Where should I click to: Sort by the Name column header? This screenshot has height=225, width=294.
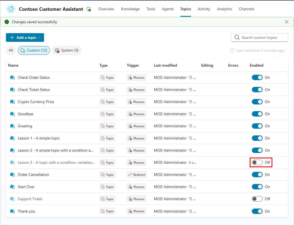point(13,65)
